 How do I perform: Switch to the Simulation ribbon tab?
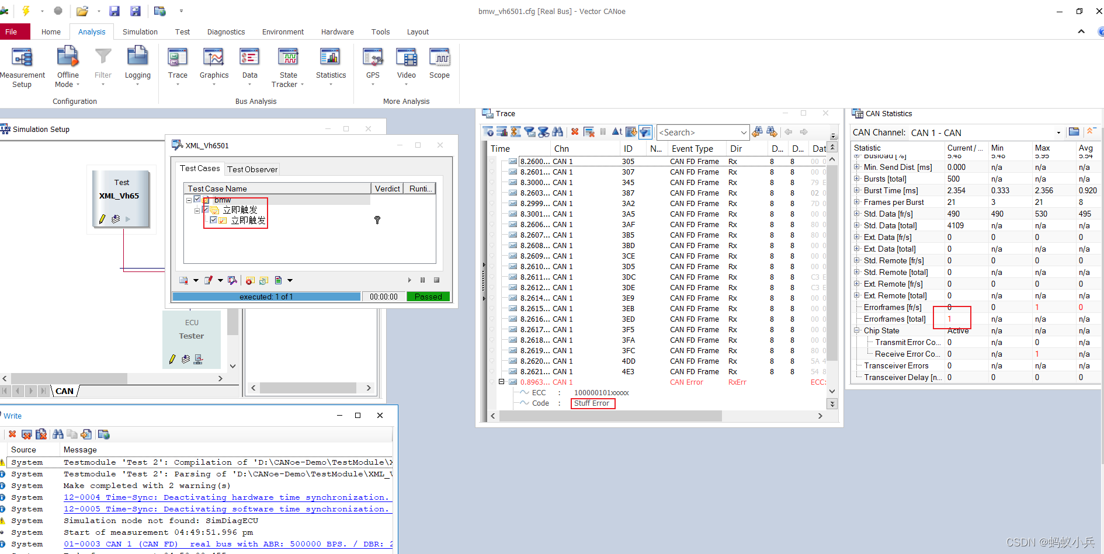[140, 32]
